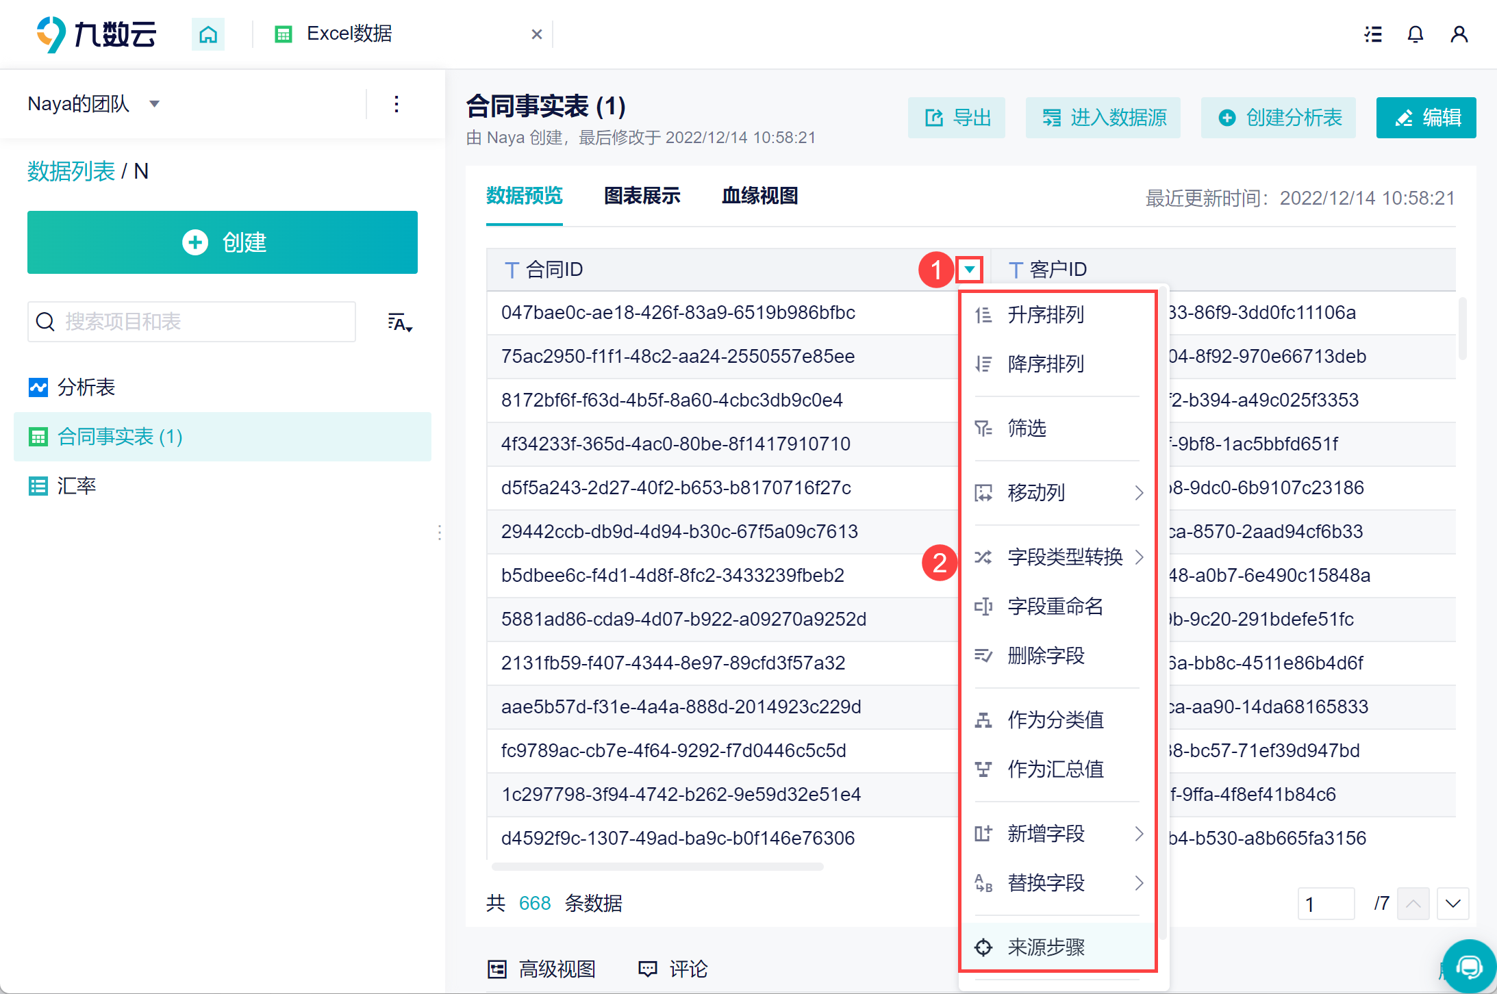
Task: Expand the Naya的团队 team dropdown
Action: tap(154, 104)
